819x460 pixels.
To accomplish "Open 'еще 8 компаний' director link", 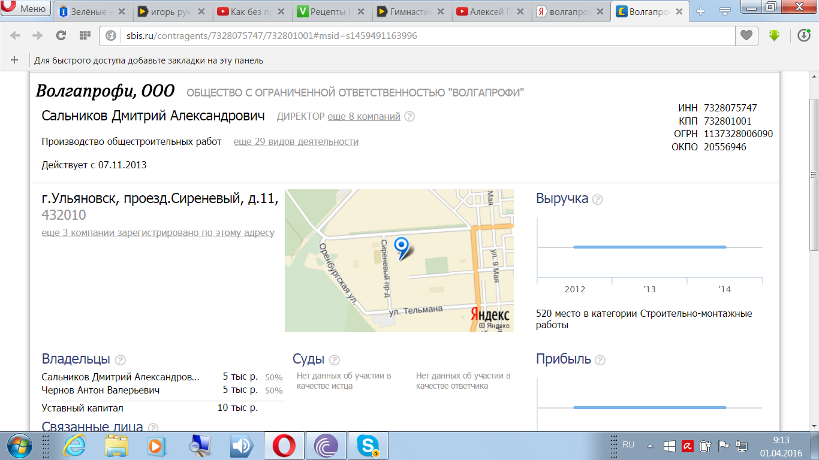I will [363, 117].
